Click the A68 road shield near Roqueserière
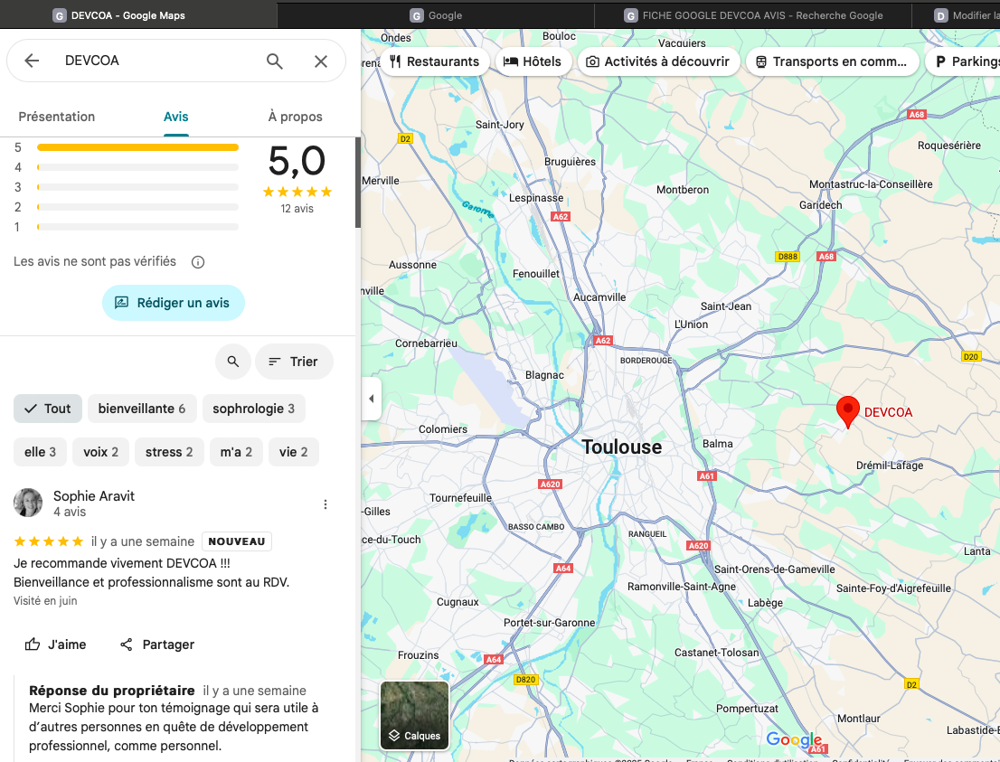The width and height of the screenshot is (1000, 762). [x=917, y=115]
